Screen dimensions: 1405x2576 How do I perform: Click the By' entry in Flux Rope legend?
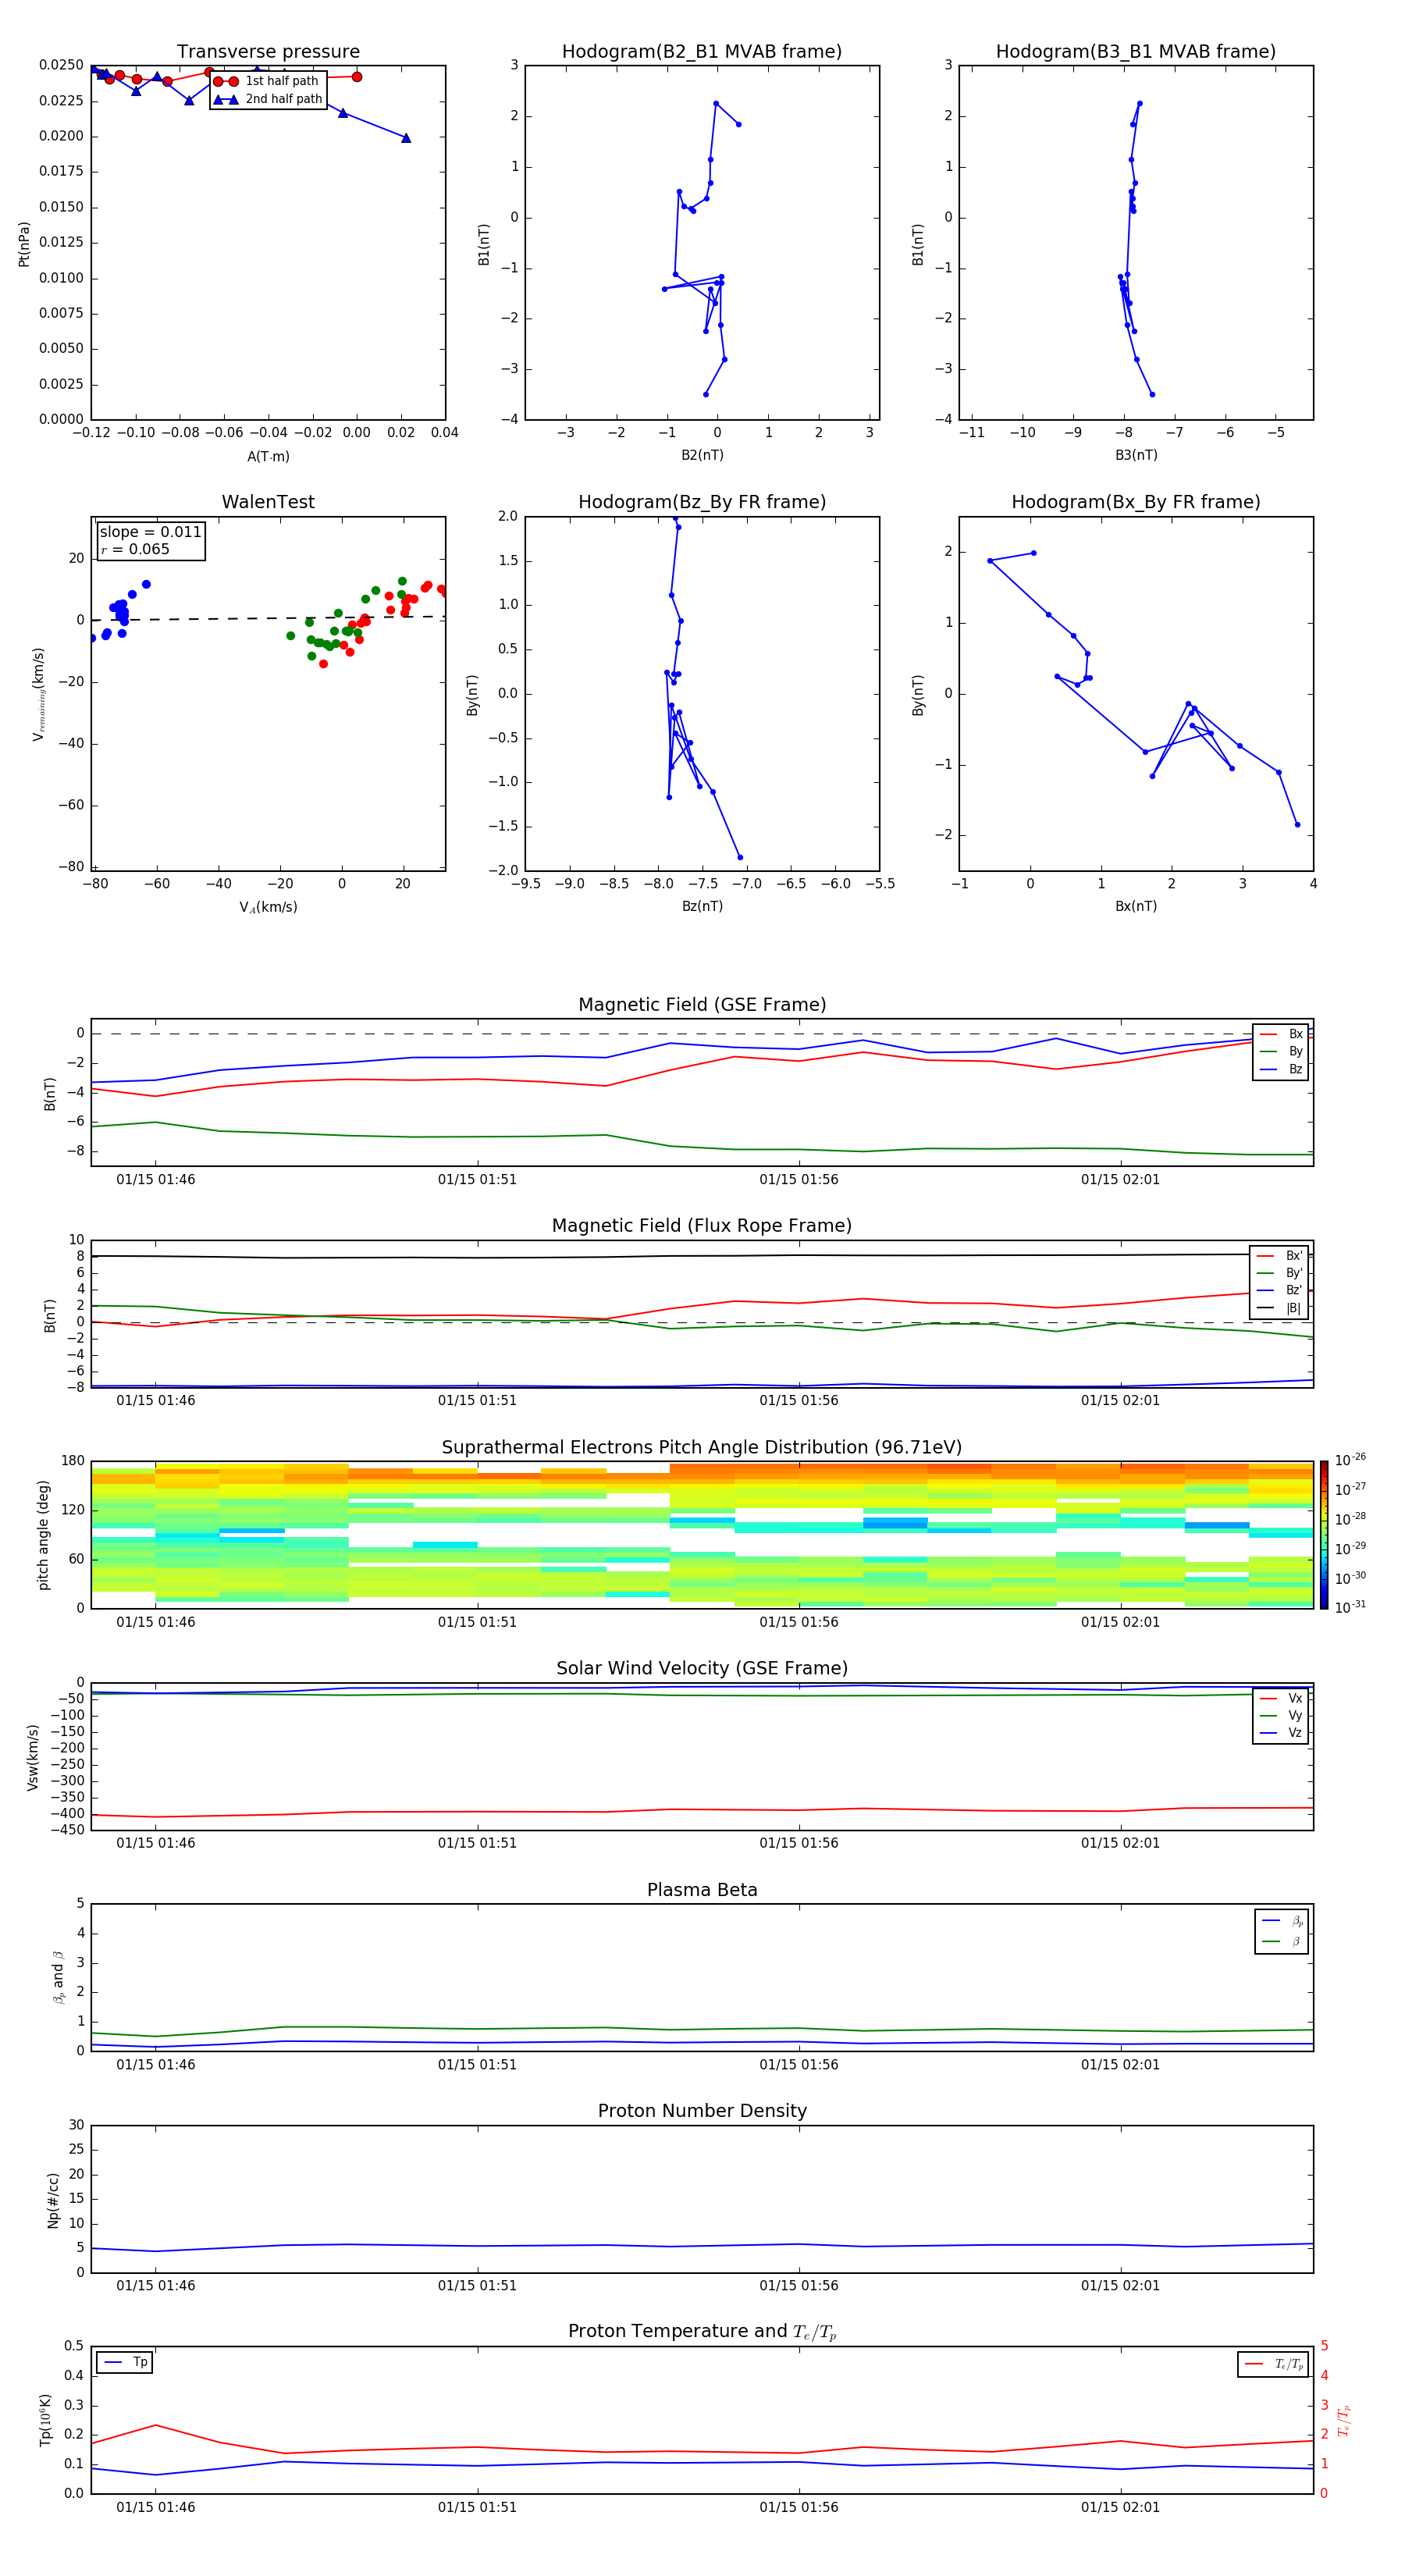1280,1273
